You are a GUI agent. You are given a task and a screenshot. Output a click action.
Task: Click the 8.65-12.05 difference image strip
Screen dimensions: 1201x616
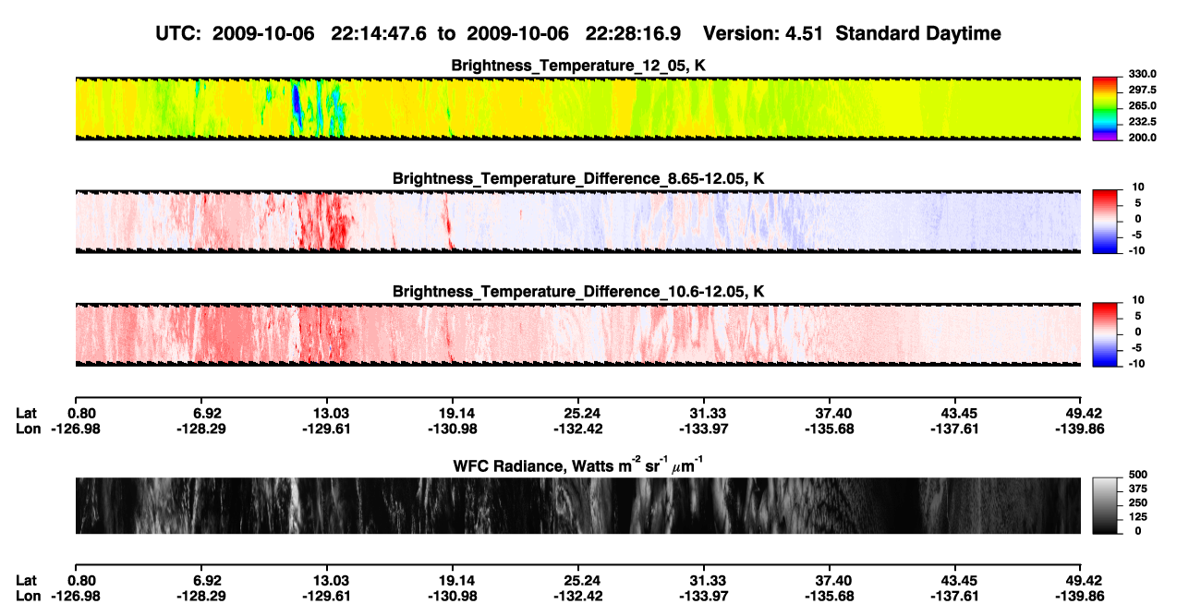click(x=577, y=221)
